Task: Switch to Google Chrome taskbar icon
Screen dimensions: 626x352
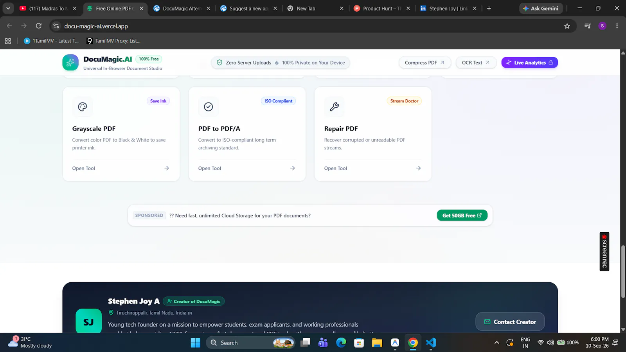Action: coord(413,343)
